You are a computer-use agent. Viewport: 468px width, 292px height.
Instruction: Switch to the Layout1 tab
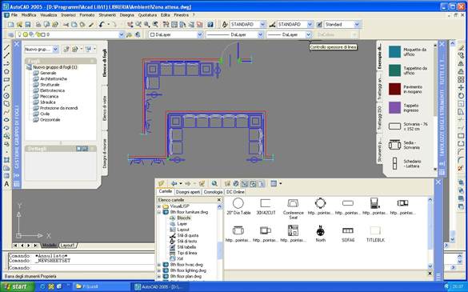(x=68, y=245)
